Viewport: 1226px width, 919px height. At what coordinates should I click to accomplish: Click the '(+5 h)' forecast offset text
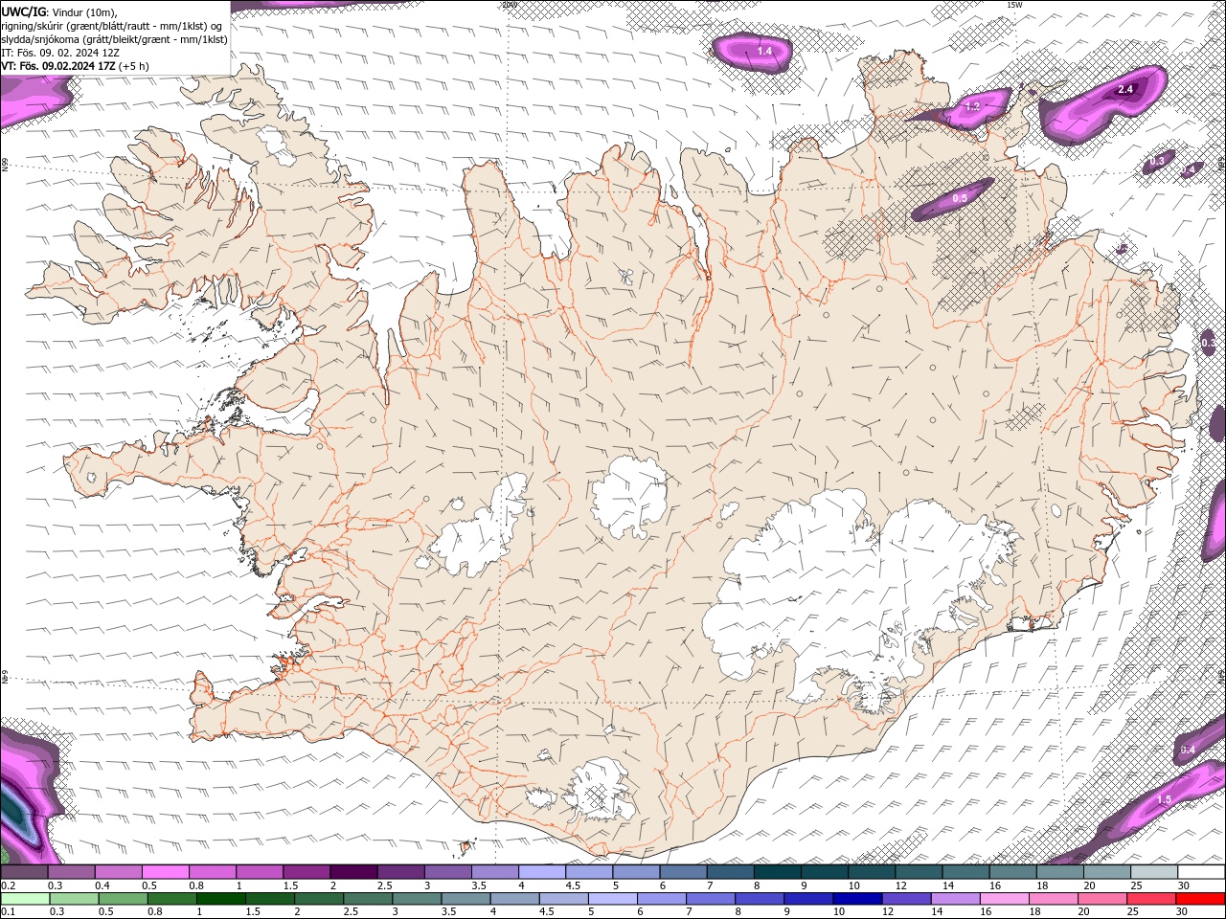134,66
